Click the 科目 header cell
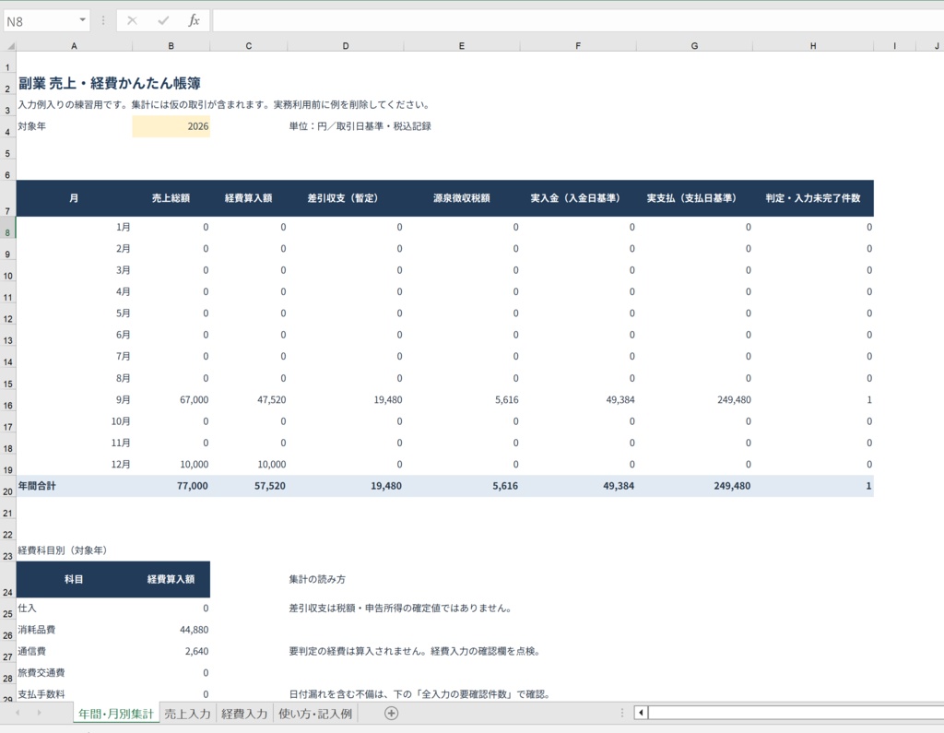The image size is (944, 733). (x=74, y=579)
